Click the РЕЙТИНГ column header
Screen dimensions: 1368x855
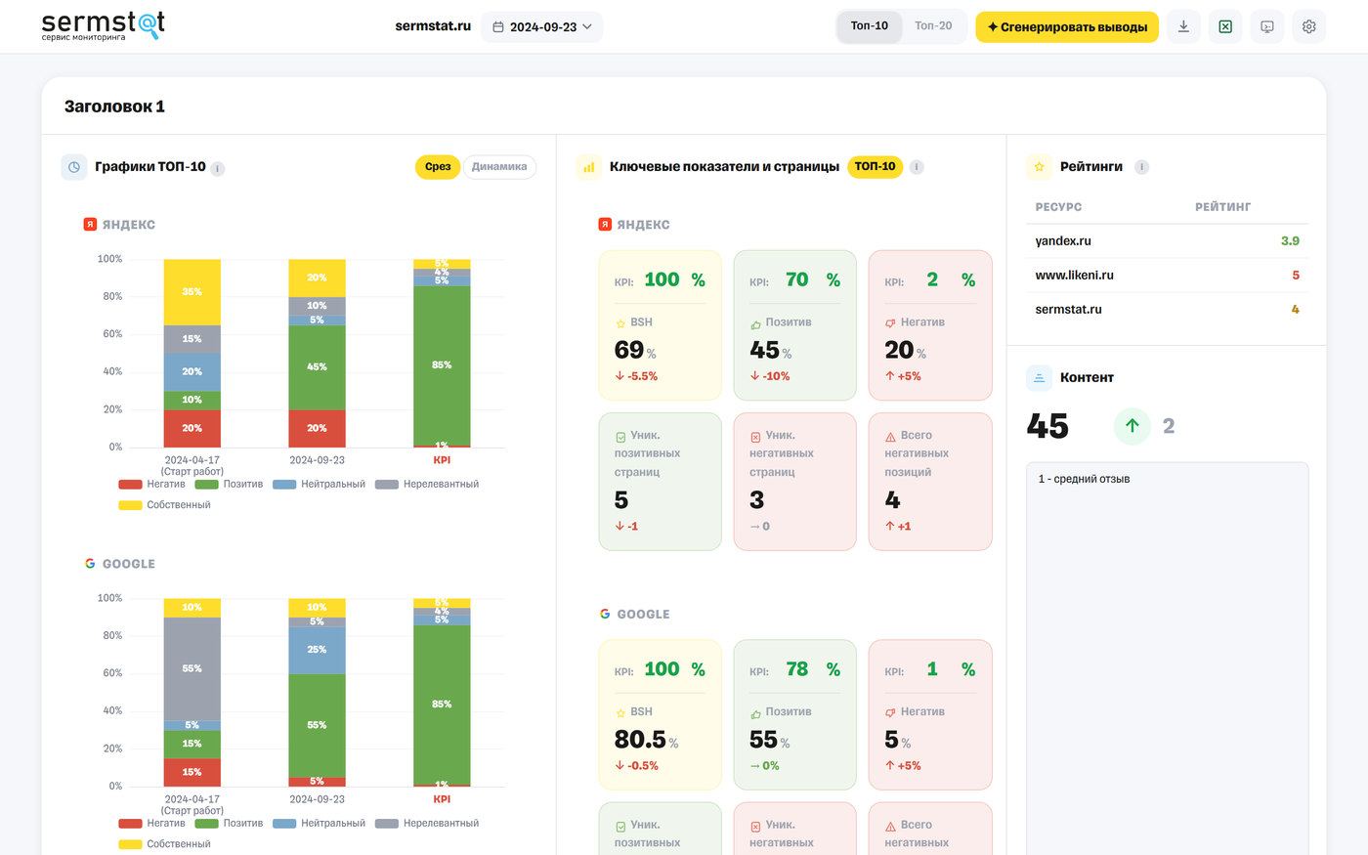coord(1222,207)
